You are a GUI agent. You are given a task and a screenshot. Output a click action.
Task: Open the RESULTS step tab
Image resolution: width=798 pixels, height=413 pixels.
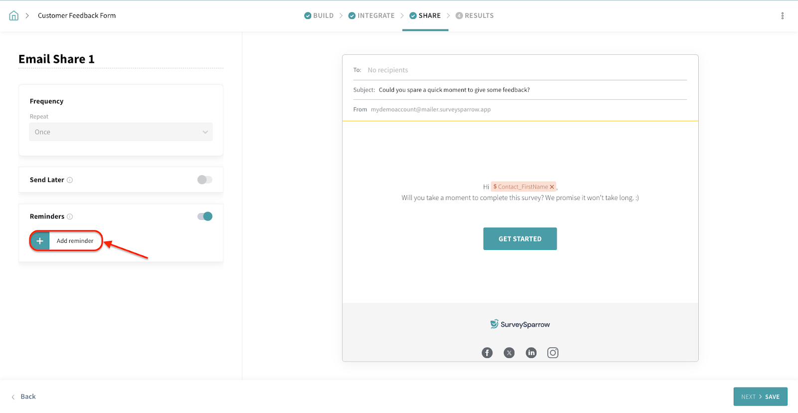(474, 15)
